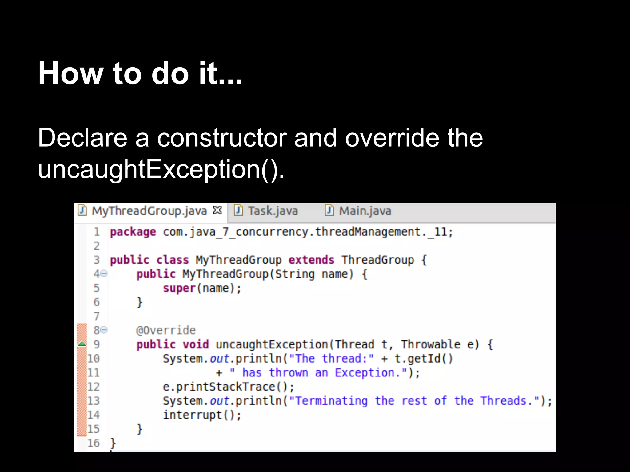The height and width of the screenshot is (472, 630).
Task: Click the change marker bar beside line 12
Action: coord(82,387)
